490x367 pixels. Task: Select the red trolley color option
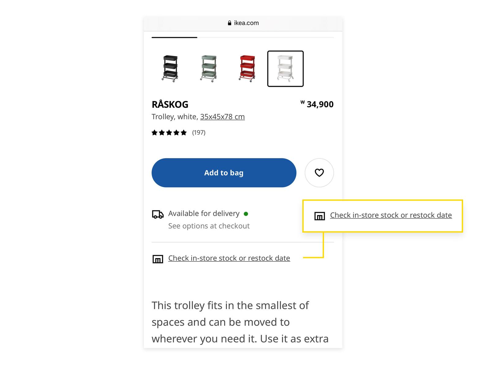(247, 69)
